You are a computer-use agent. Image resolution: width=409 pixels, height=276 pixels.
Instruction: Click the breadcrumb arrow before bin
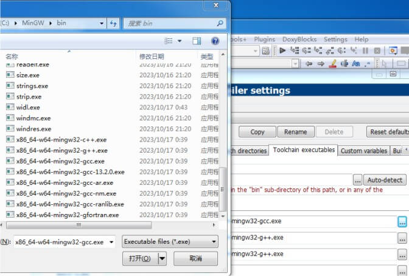51,23
